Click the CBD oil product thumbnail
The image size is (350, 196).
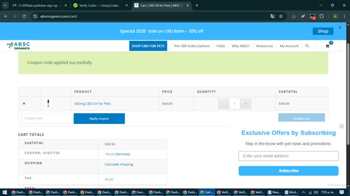pos(48,103)
